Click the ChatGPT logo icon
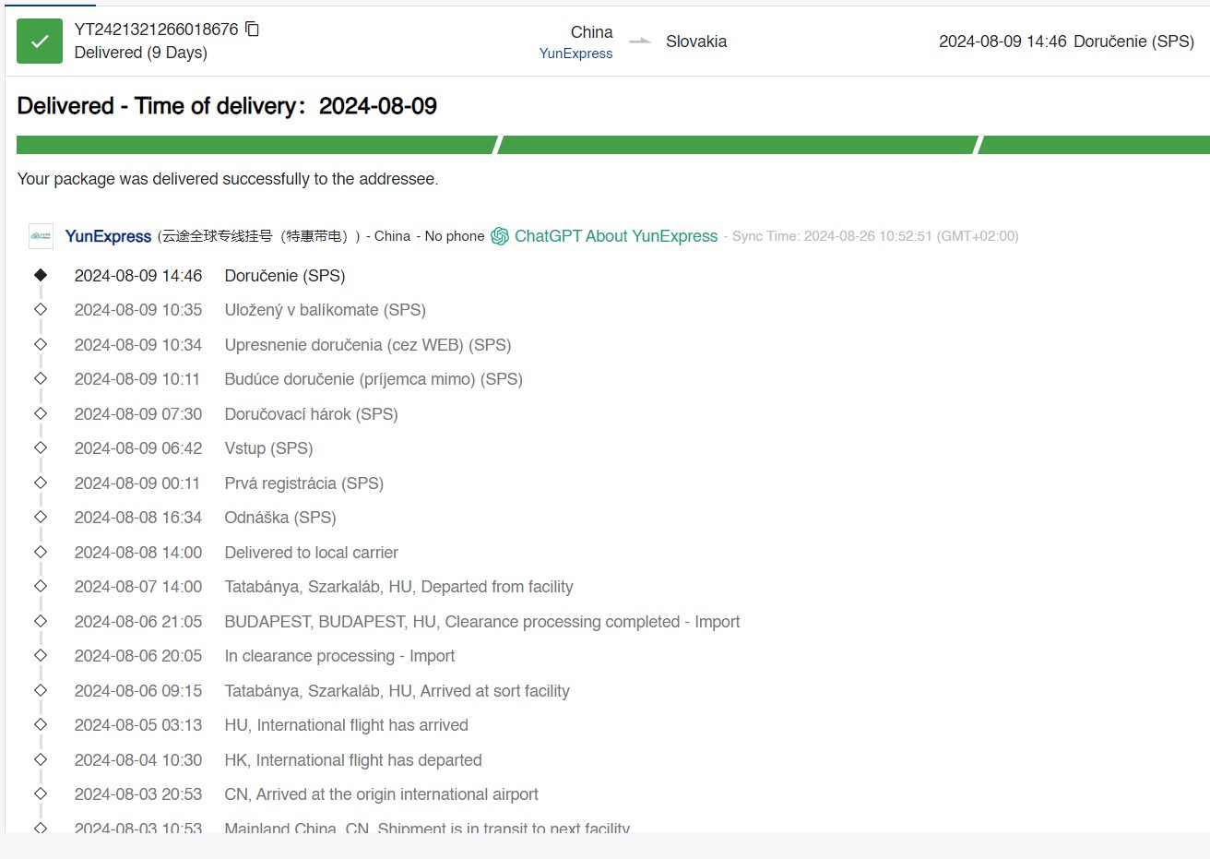Screen dimensions: 1210x859 point(500,236)
